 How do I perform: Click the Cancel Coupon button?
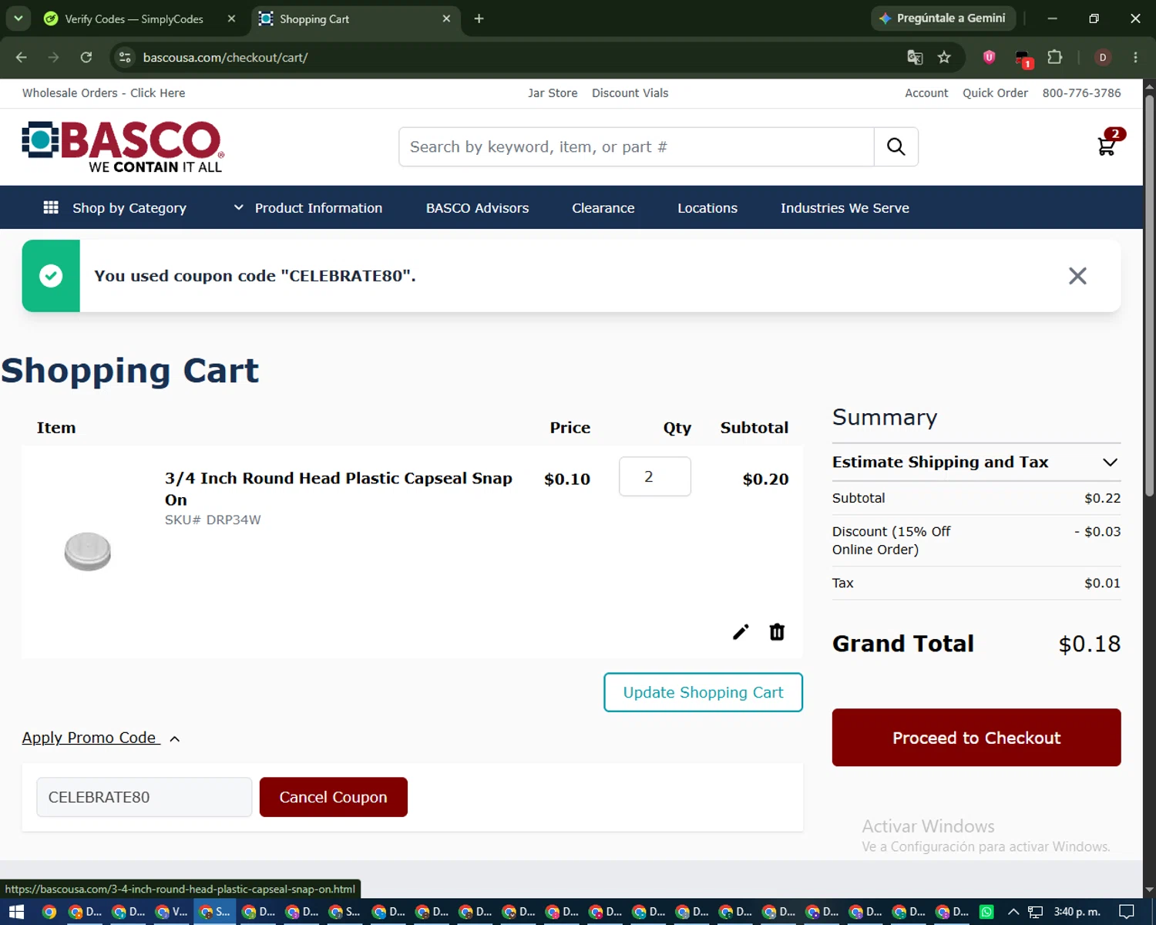tap(333, 797)
